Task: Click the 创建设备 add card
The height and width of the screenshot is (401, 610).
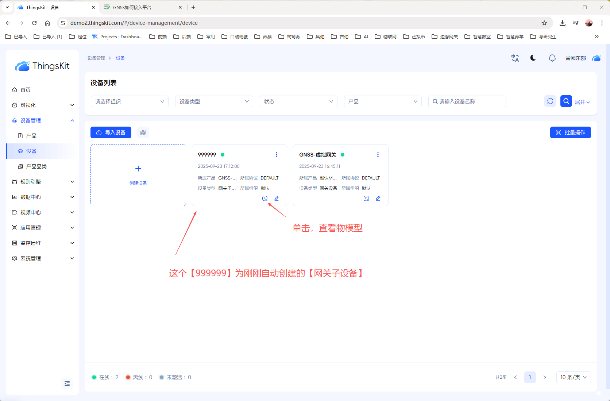Action: point(138,175)
